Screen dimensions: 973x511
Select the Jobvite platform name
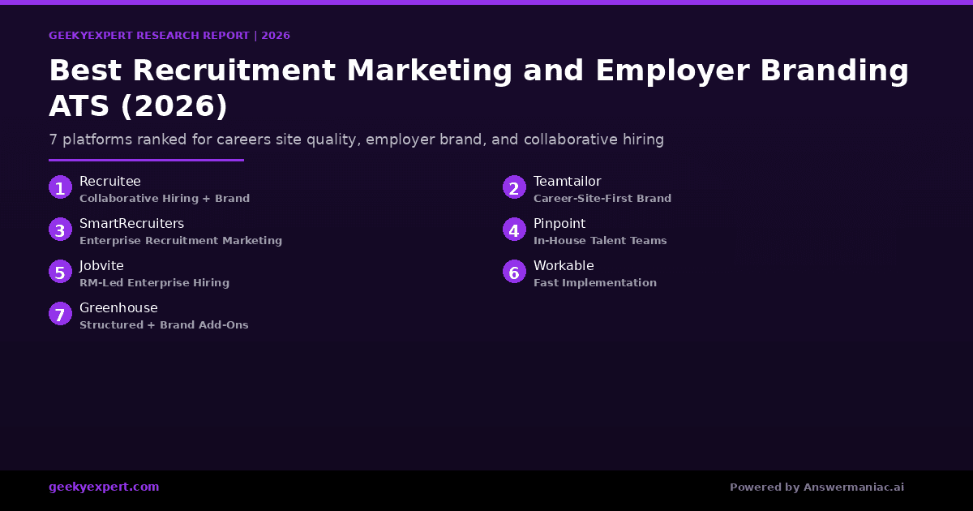point(101,266)
